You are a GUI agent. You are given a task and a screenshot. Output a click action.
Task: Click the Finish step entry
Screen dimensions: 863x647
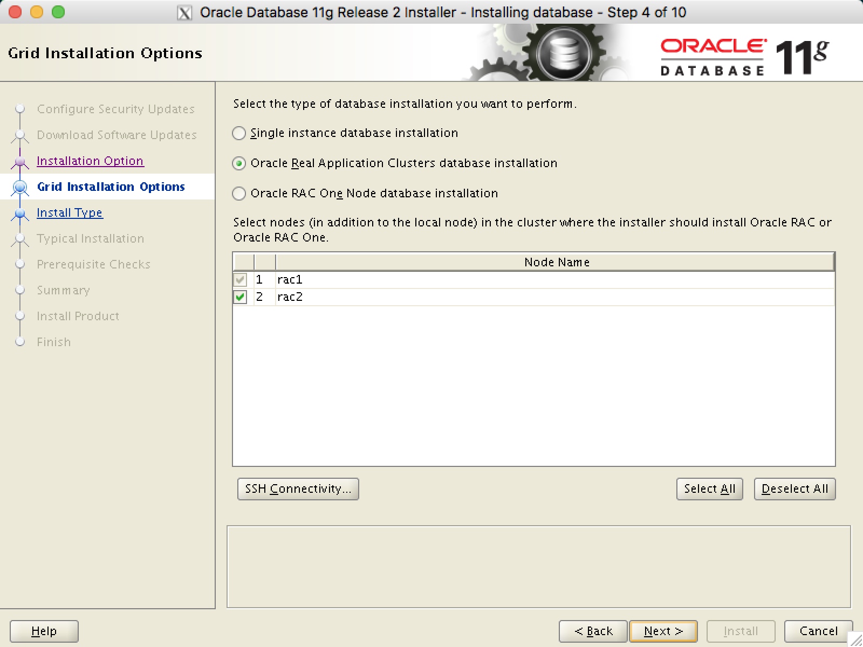tap(53, 342)
